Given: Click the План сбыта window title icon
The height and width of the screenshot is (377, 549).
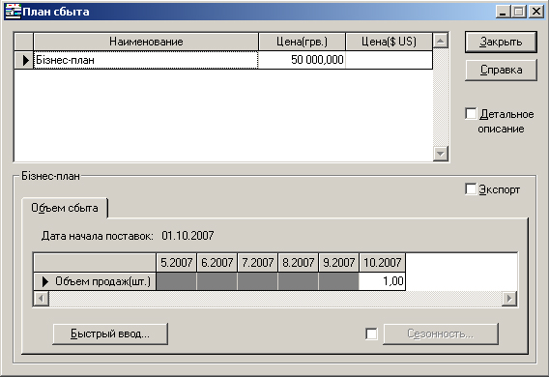Looking at the screenshot, I should (x=13, y=12).
